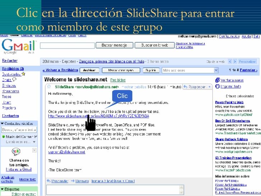
Task: Click Editar etiquetas link
Action: click(x=24, y=194)
